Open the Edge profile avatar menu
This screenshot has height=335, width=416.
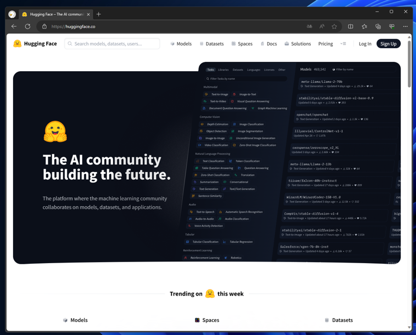[x=12, y=14]
